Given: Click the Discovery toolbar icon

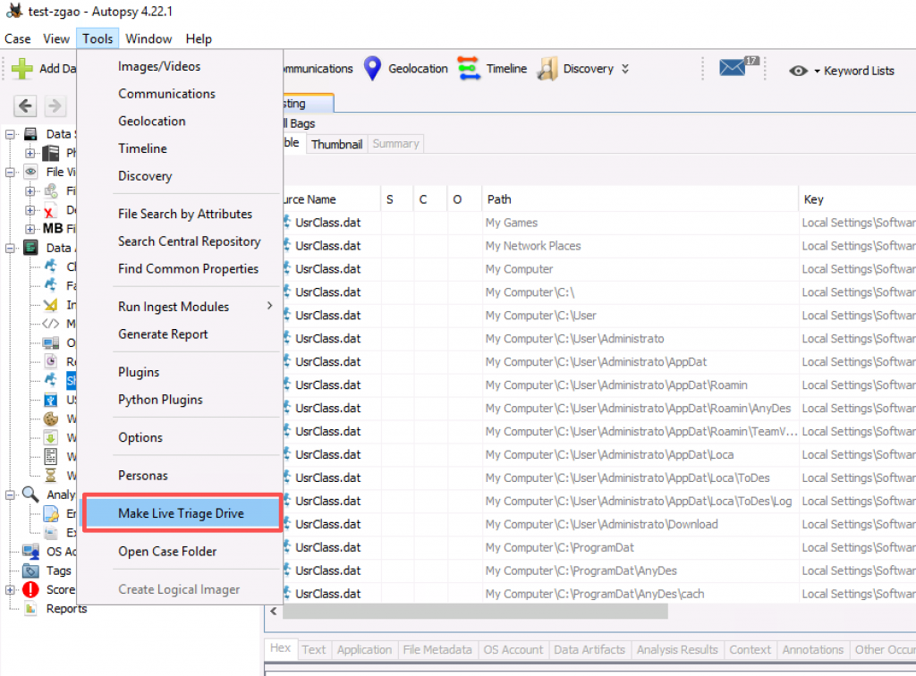Looking at the screenshot, I should point(547,69).
